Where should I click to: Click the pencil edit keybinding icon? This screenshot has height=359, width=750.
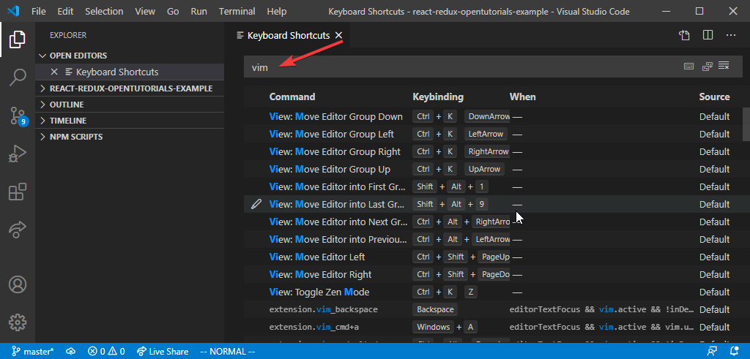pyautogui.click(x=256, y=204)
